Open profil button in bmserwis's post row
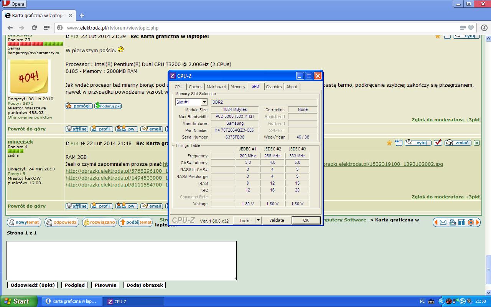491x307 pixels. (x=102, y=129)
